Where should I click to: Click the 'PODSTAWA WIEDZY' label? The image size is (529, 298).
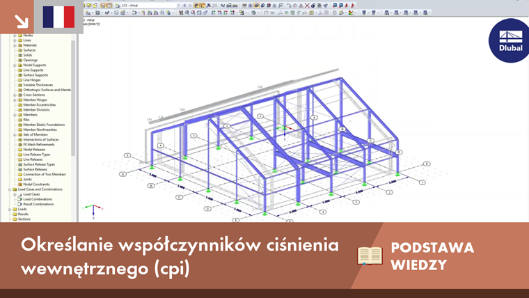pos(432,256)
